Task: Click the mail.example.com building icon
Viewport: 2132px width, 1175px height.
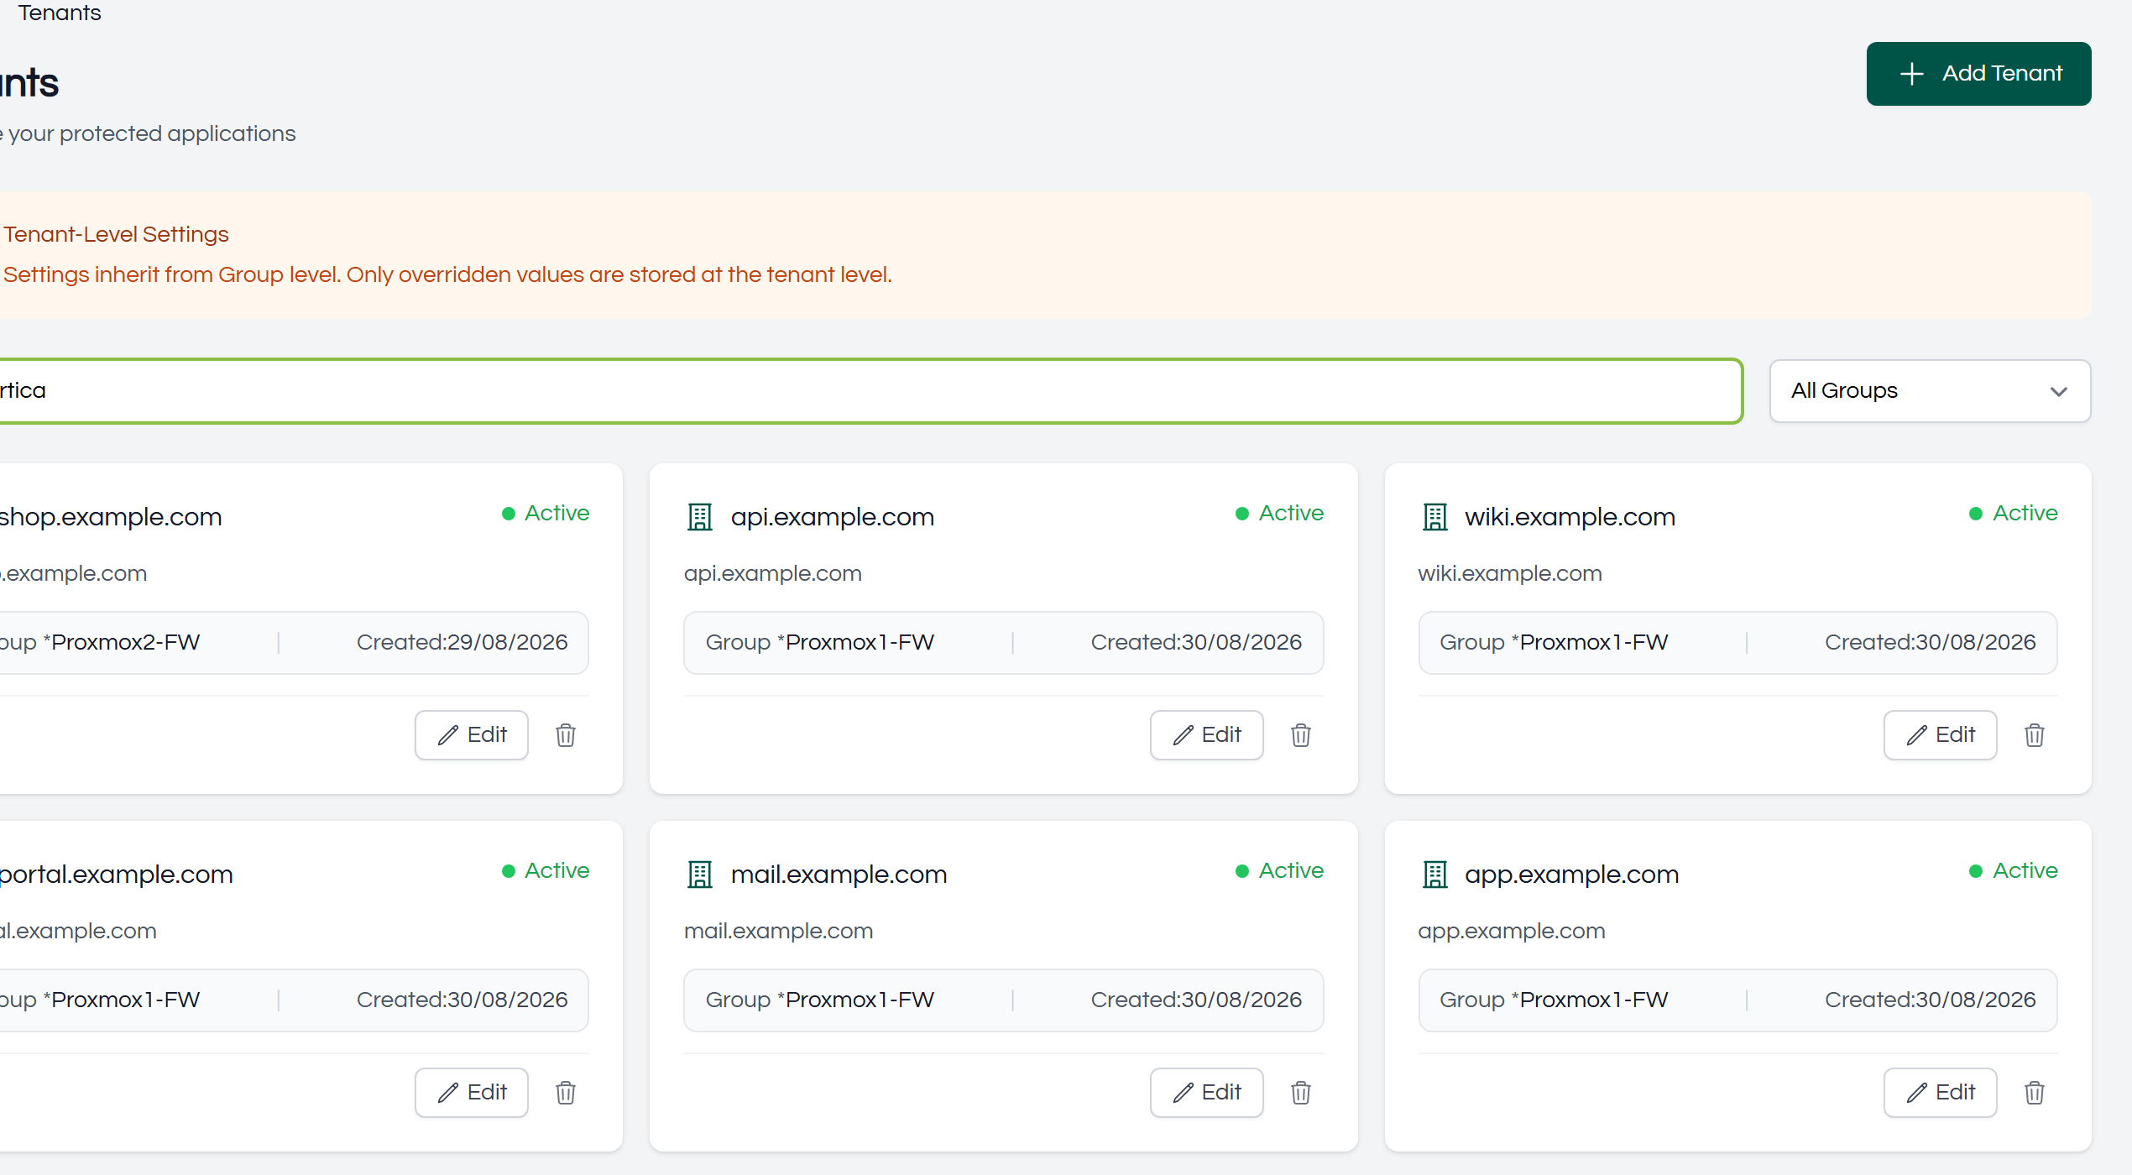Action: (700, 875)
